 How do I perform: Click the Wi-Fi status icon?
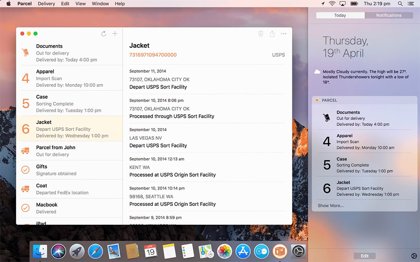(x=332, y=4)
